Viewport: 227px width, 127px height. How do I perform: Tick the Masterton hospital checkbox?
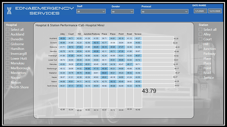coord(8,73)
